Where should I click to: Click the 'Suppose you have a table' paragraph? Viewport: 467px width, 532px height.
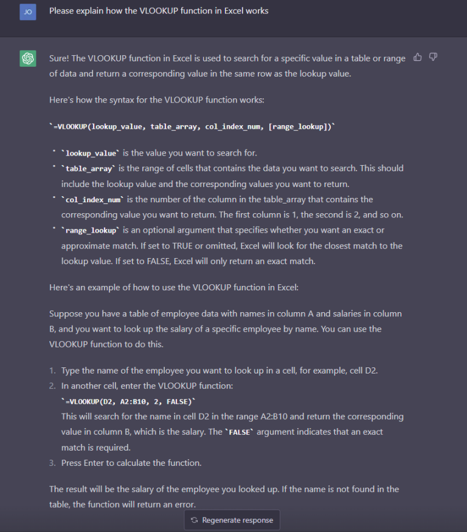225,329
